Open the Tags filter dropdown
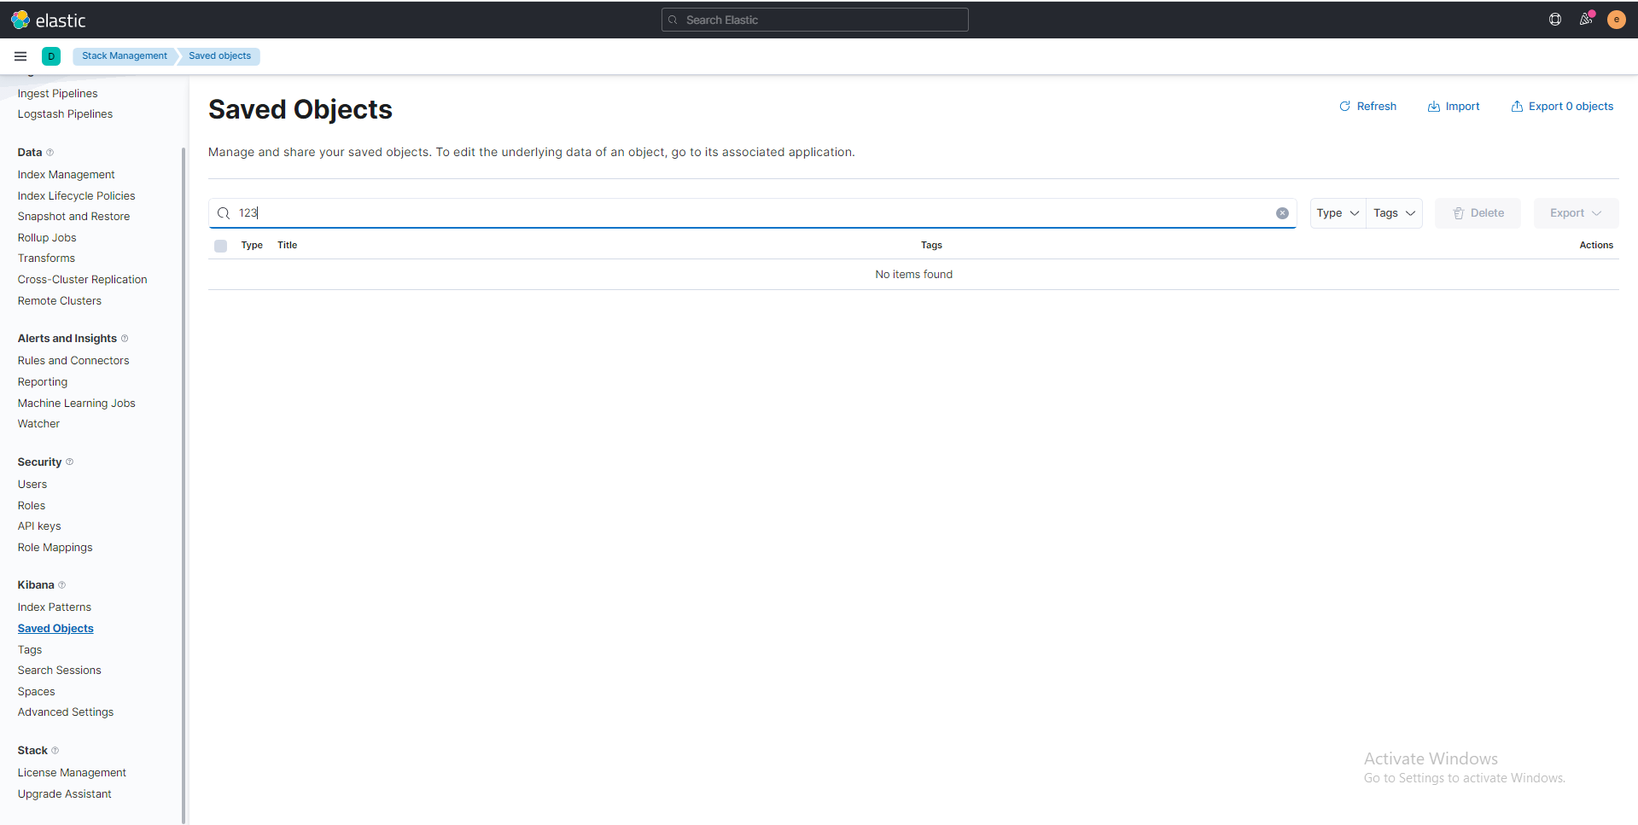Screen dimensions: 1638x825 (1393, 212)
